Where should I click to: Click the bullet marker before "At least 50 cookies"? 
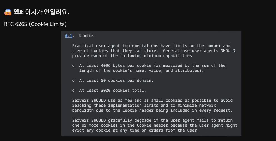73,81
